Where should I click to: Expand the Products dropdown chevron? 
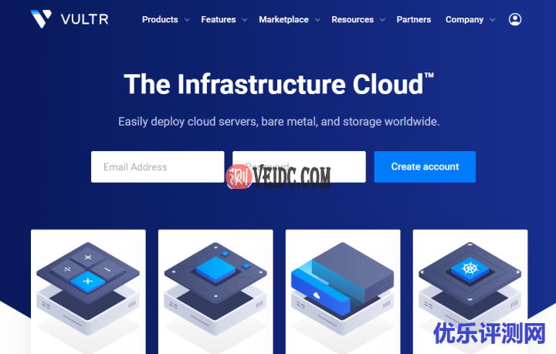point(187,20)
